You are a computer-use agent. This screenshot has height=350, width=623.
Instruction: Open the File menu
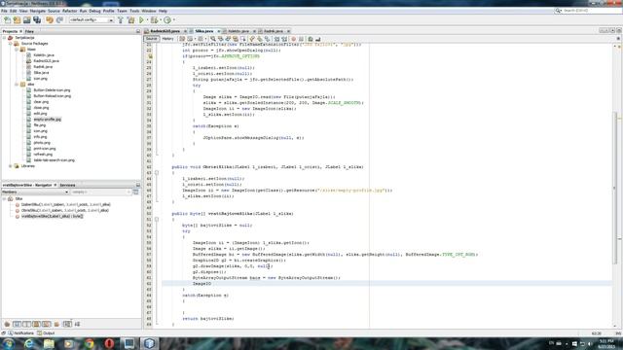(x=4, y=11)
